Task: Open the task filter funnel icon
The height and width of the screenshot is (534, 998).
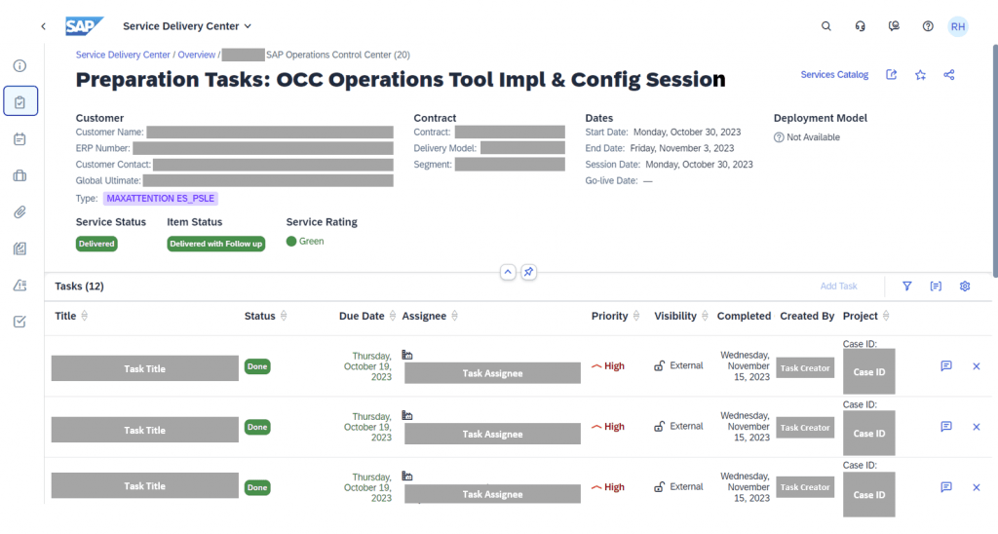Action: [x=907, y=286]
